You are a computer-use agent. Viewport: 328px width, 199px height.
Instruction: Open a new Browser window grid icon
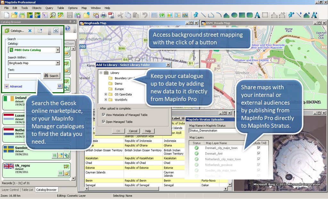pos(154,15)
